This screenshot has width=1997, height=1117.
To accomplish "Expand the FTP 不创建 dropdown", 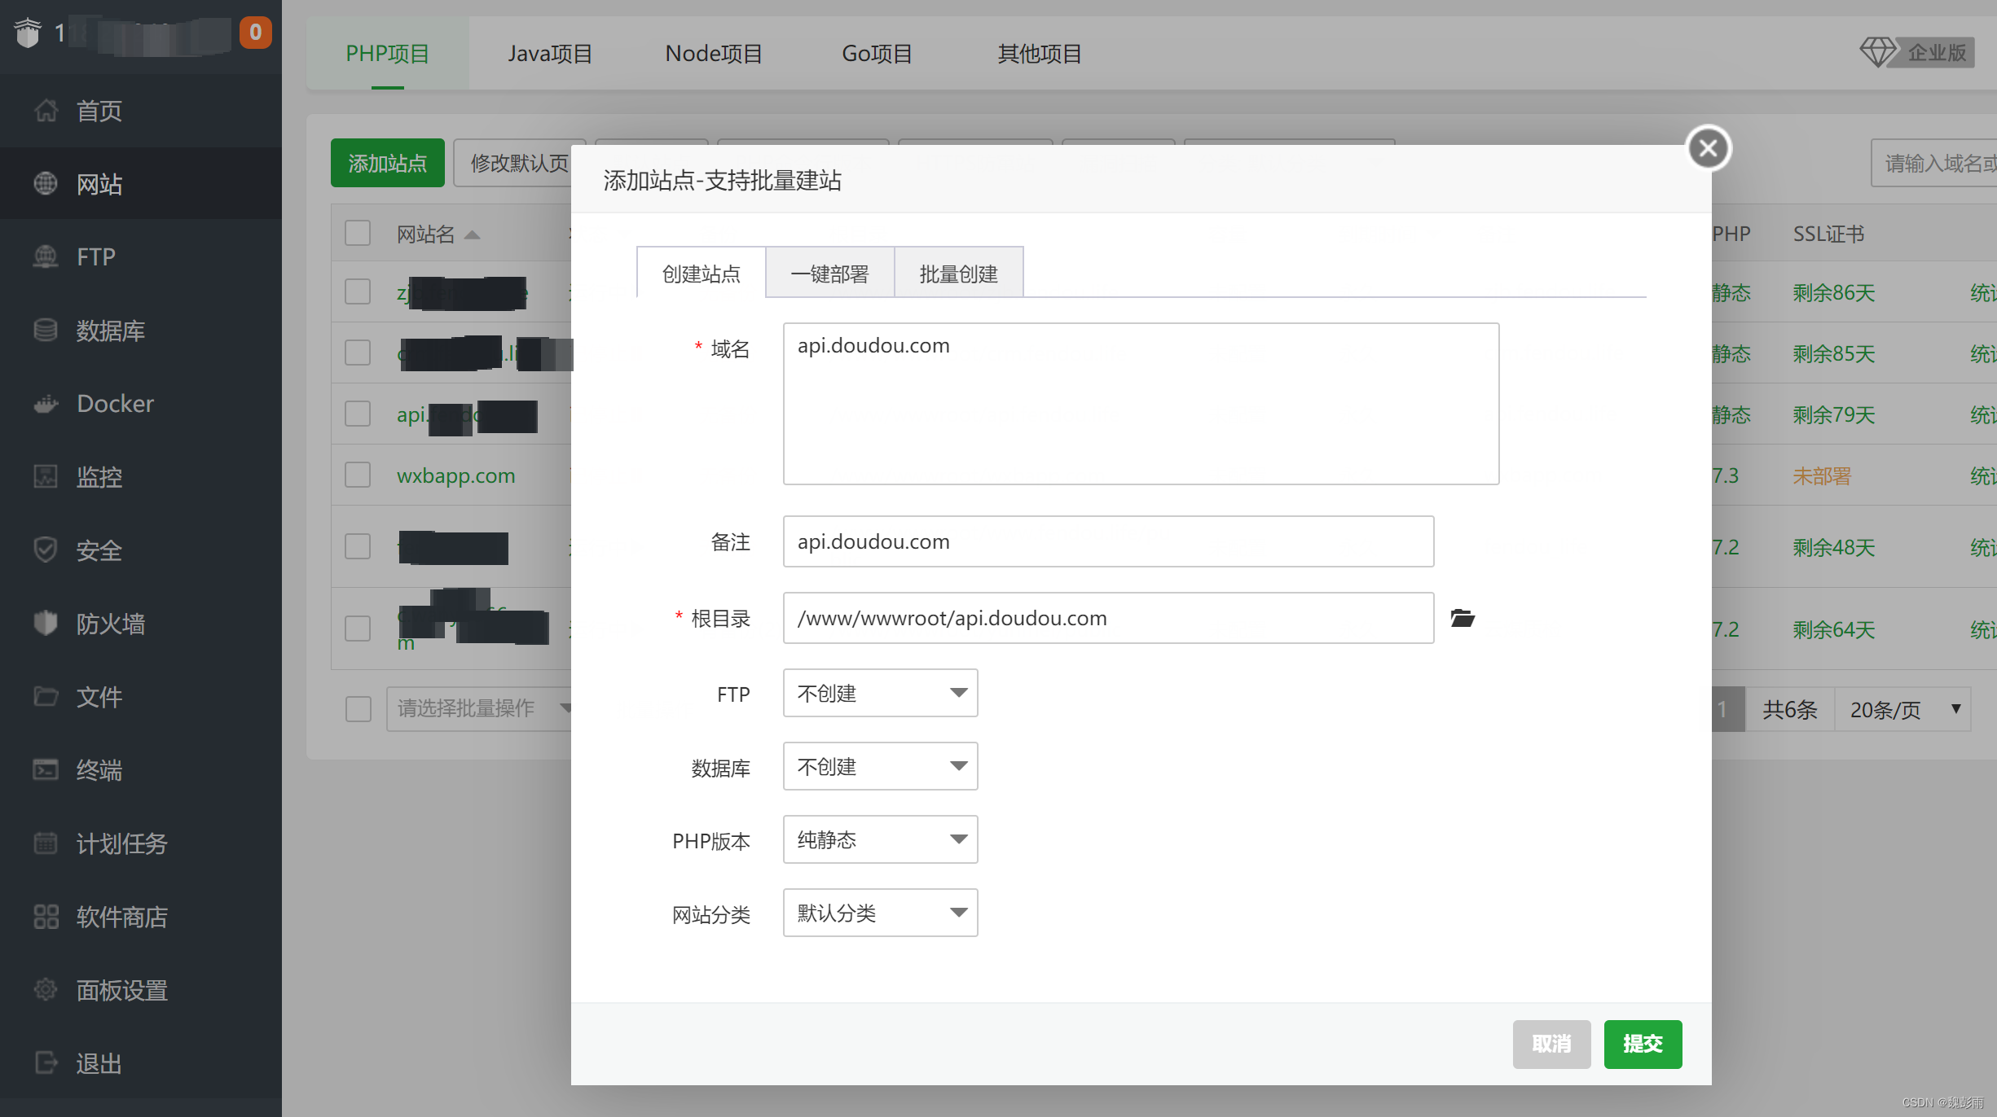I will [880, 693].
